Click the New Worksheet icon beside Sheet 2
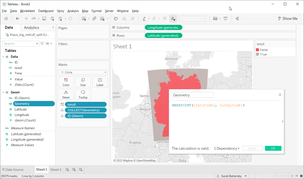The width and height of the screenshot is (304, 179). [x=67, y=170]
